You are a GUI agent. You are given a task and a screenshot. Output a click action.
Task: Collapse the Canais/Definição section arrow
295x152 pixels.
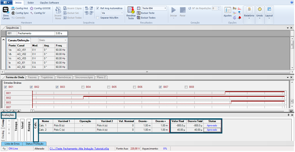pyautogui.click(x=4, y=40)
